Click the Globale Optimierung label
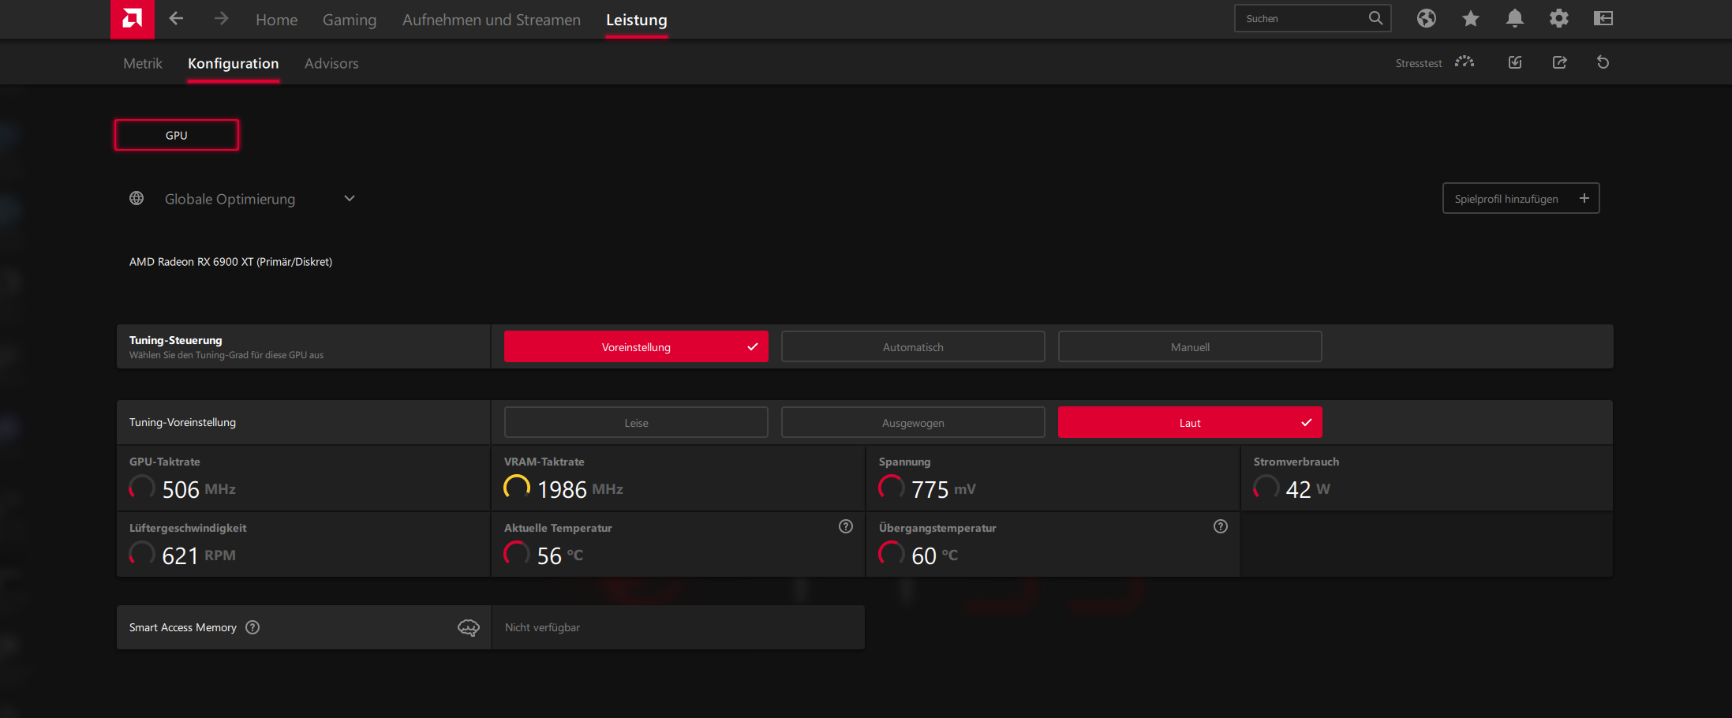The image size is (1732, 718). (x=230, y=199)
